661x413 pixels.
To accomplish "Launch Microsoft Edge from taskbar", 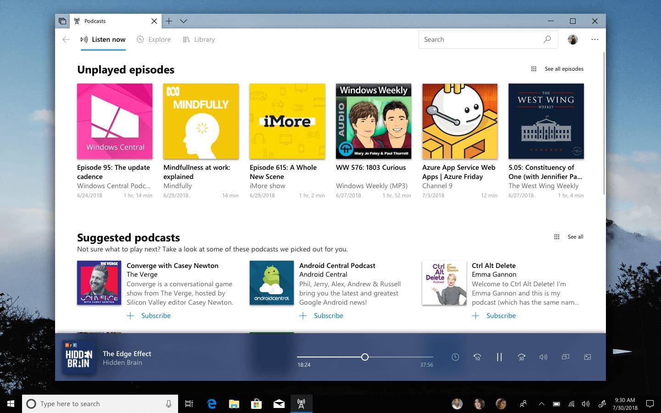I will tap(212, 404).
